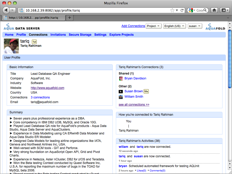Reload the page with refresh icon

[x=182, y=10]
